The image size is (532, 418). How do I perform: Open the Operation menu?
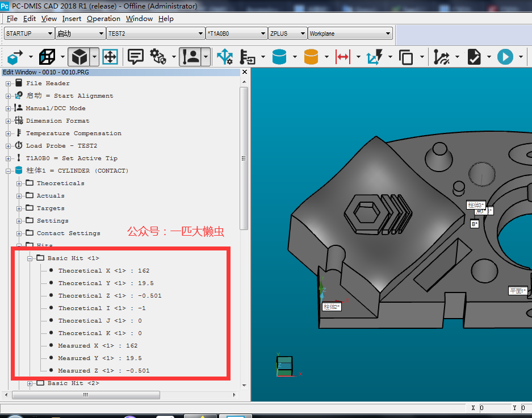tap(103, 19)
